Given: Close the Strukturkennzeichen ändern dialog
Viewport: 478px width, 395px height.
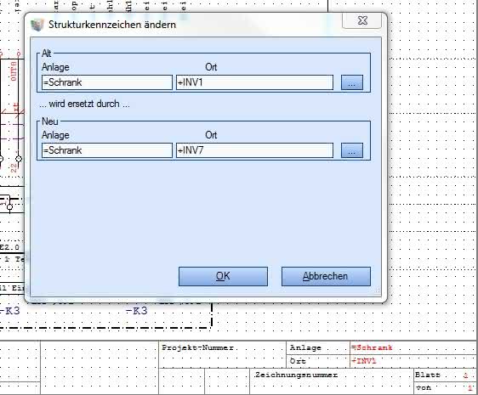Looking at the screenshot, I should tap(362, 20).
